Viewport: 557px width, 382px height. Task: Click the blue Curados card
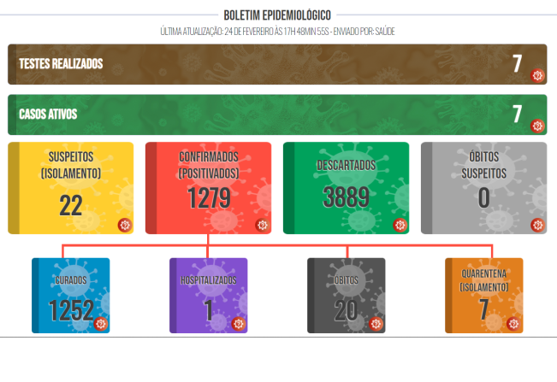click(71, 296)
